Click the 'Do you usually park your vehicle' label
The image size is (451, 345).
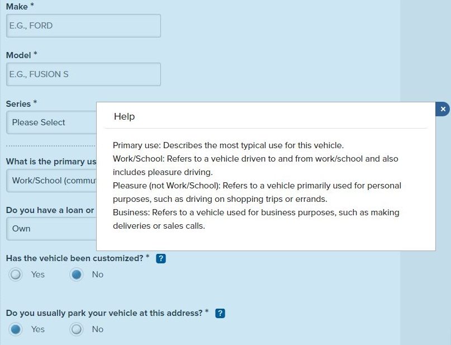(105, 313)
